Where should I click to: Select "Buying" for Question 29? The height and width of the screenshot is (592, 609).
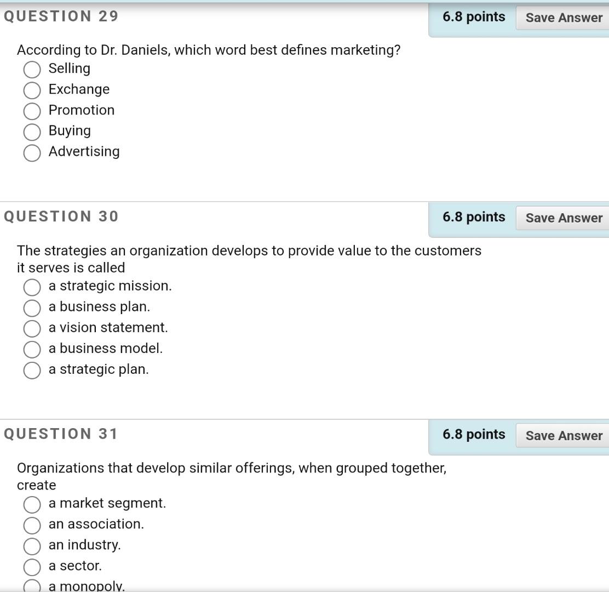(32, 132)
